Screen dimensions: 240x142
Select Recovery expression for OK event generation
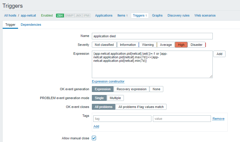[x=132, y=89]
